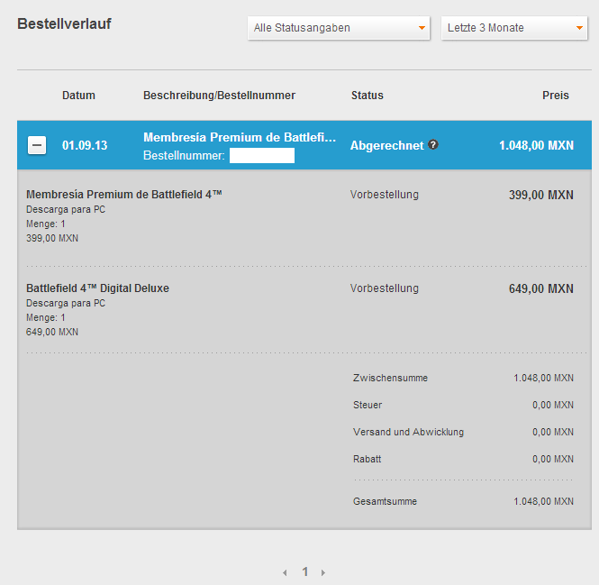Click the Gesamtsumme value 1.048,00 MXN
Screen dimensions: 599x585
tap(543, 501)
